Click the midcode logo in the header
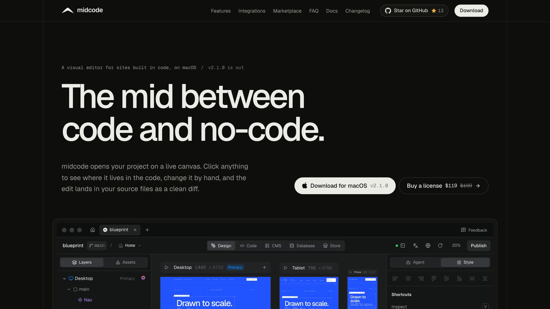Viewport: 550px width, 309px height. [82, 10]
